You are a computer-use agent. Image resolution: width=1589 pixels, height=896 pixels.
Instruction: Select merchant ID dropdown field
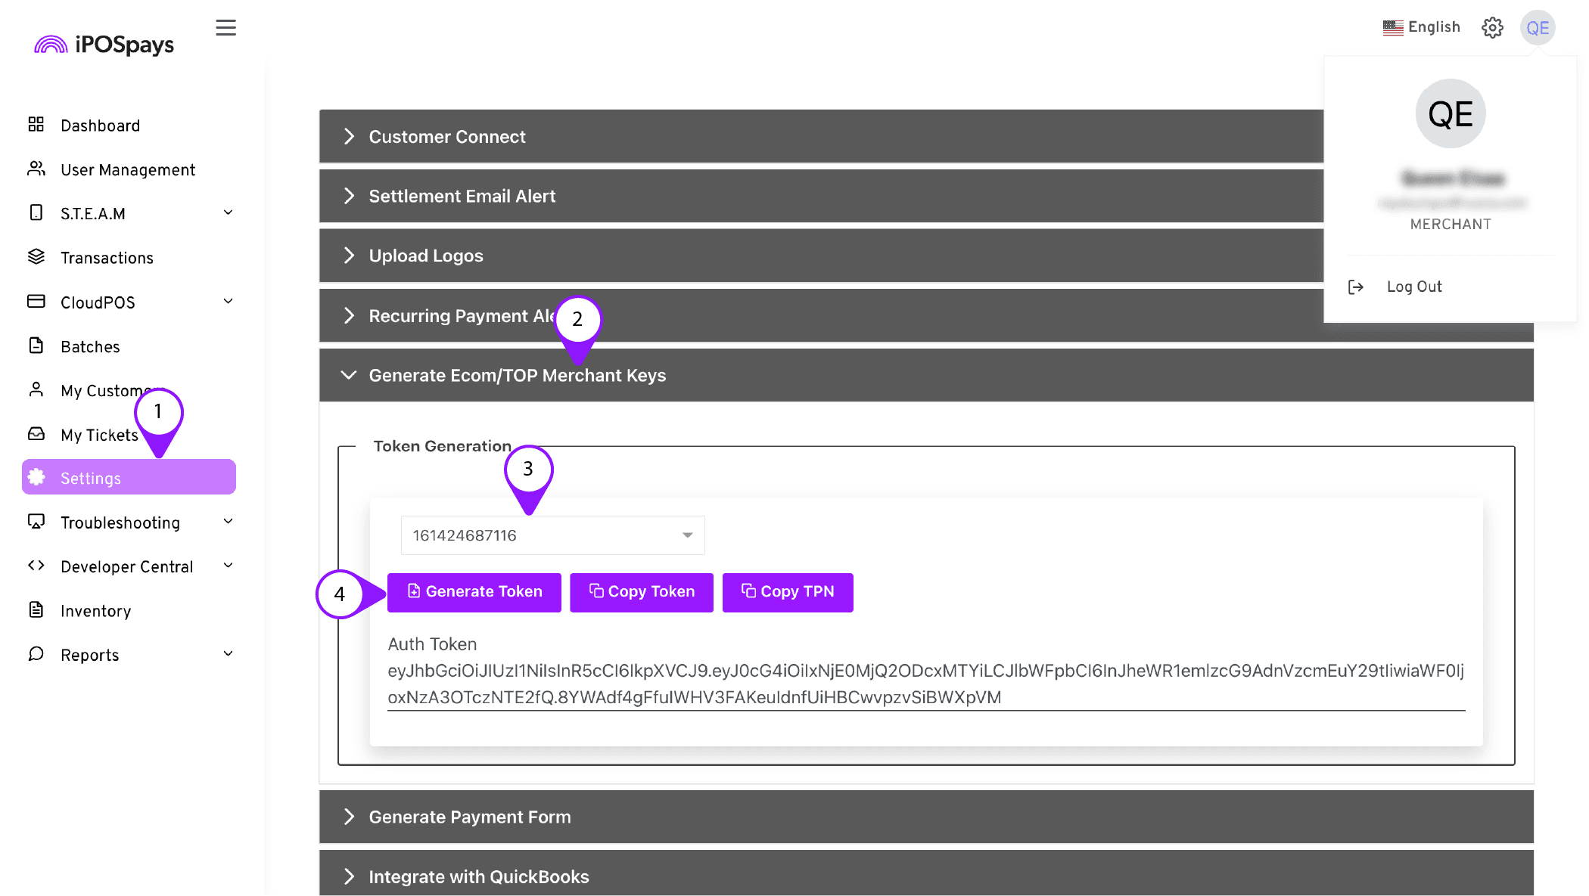click(551, 534)
